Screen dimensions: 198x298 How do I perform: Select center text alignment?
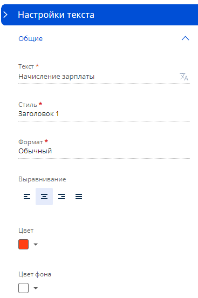44,197
